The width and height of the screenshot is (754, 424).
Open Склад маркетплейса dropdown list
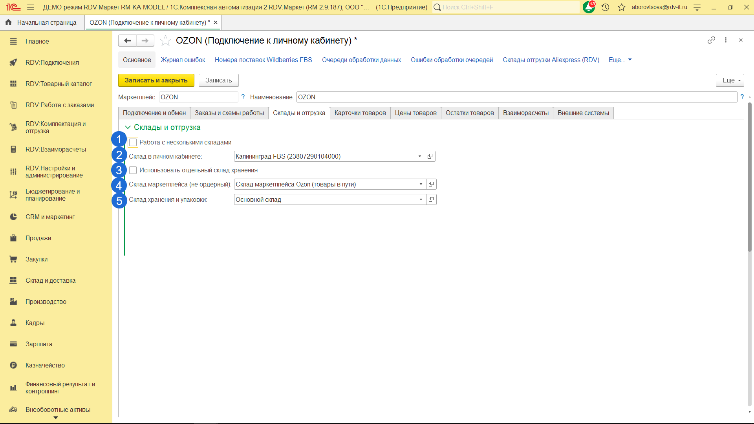421,184
